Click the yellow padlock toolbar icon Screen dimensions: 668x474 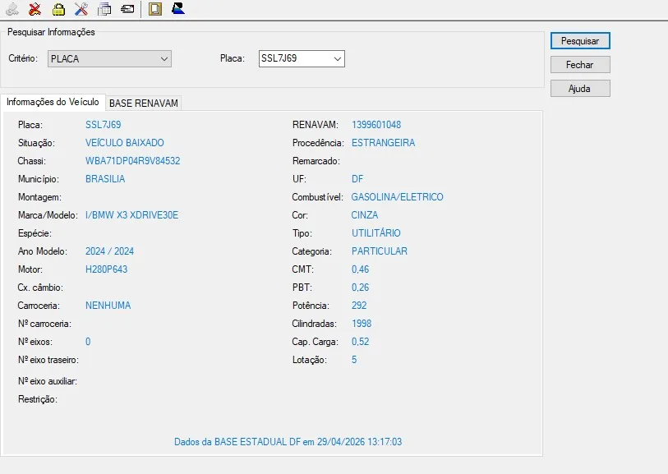[58, 9]
